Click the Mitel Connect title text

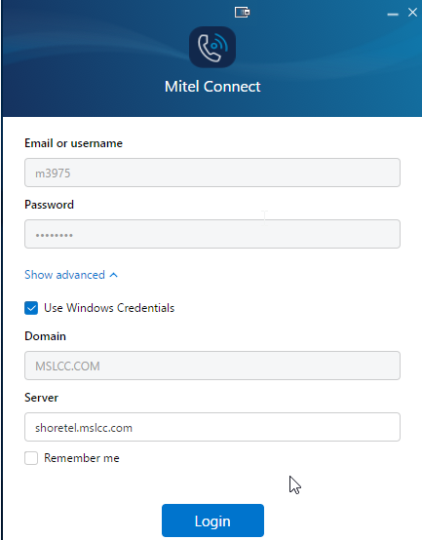click(212, 87)
